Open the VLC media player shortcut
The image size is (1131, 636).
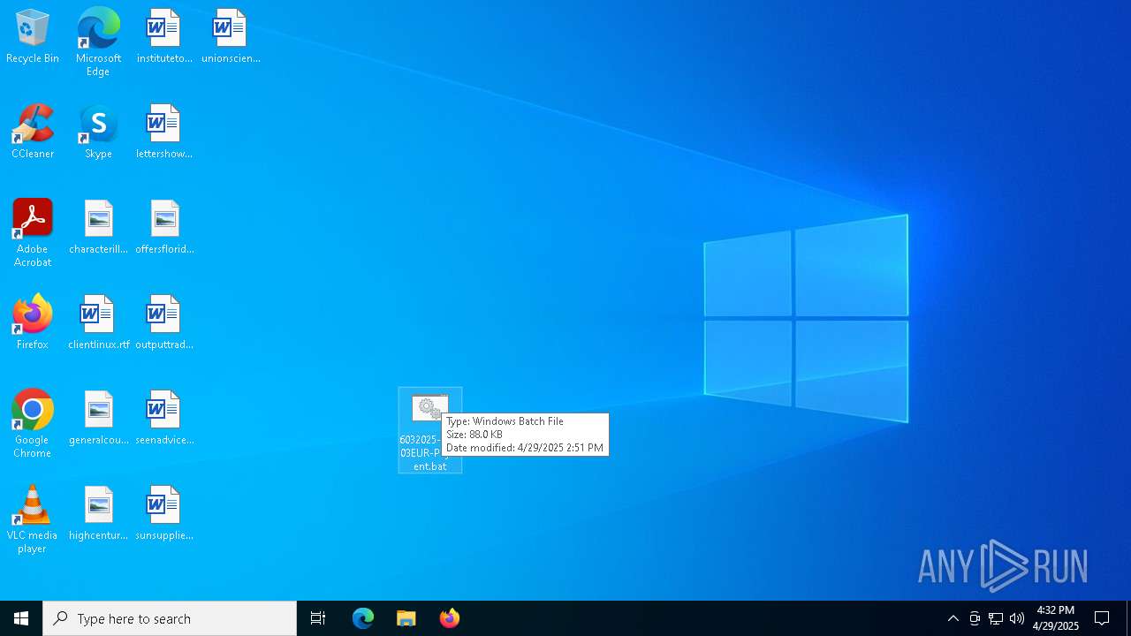(x=33, y=519)
